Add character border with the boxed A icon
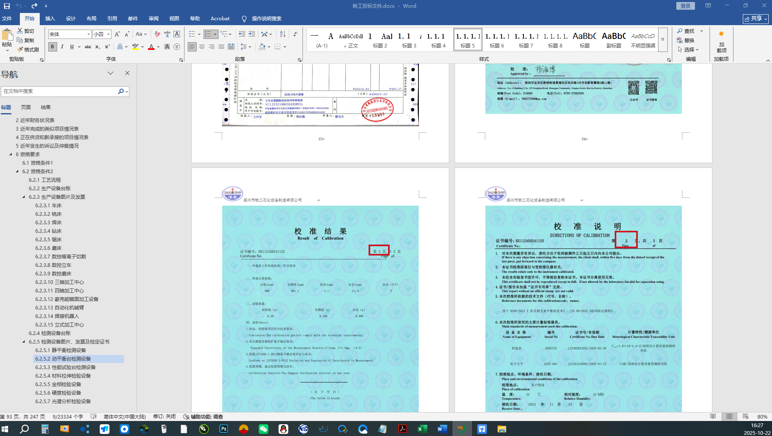 tap(177, 34)
